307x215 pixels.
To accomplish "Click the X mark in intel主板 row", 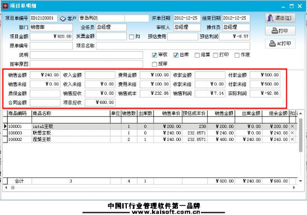I will click(292, 126).
